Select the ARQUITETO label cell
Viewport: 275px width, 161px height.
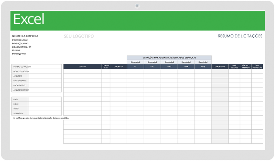tap(20, 76)
